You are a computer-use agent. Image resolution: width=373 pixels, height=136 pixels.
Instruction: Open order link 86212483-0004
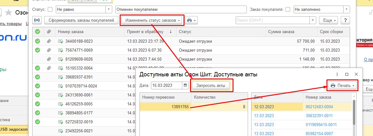click(x=319, y=107)
